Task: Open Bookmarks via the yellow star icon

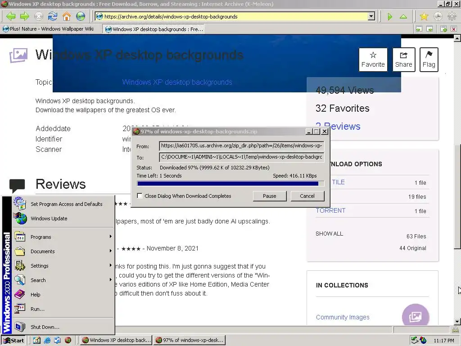Action: point(424,17)
